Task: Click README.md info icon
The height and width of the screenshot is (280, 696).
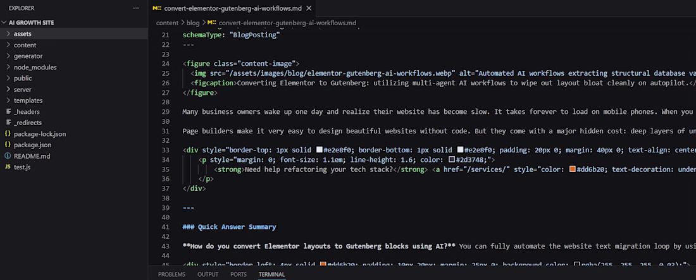Action: [x=8, y=156]
